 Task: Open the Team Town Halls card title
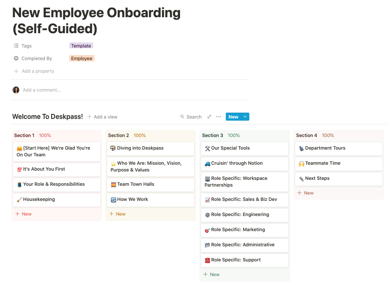coord(136,184)
